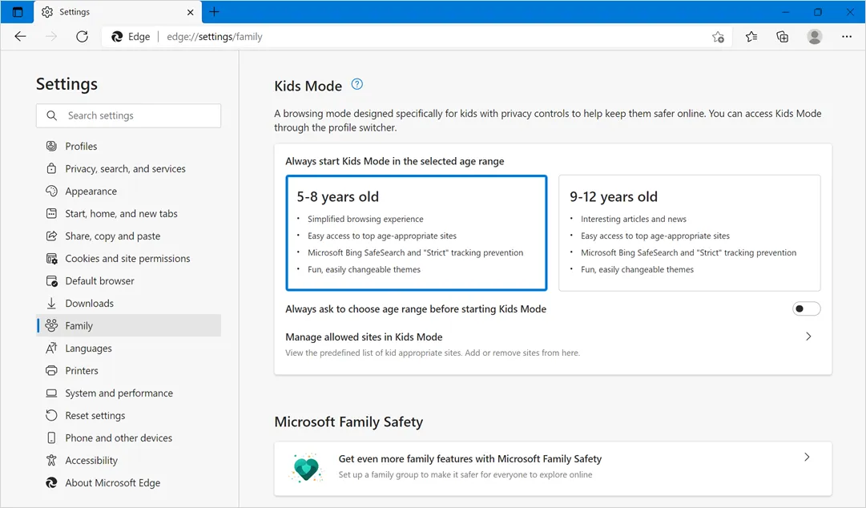Screen dimensions: 866x508
Task: Select the 9-12 years old age range
Action: 689,232
